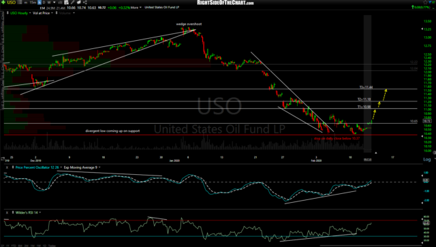Select the 5Y range at bottom

tap(2, 246)
